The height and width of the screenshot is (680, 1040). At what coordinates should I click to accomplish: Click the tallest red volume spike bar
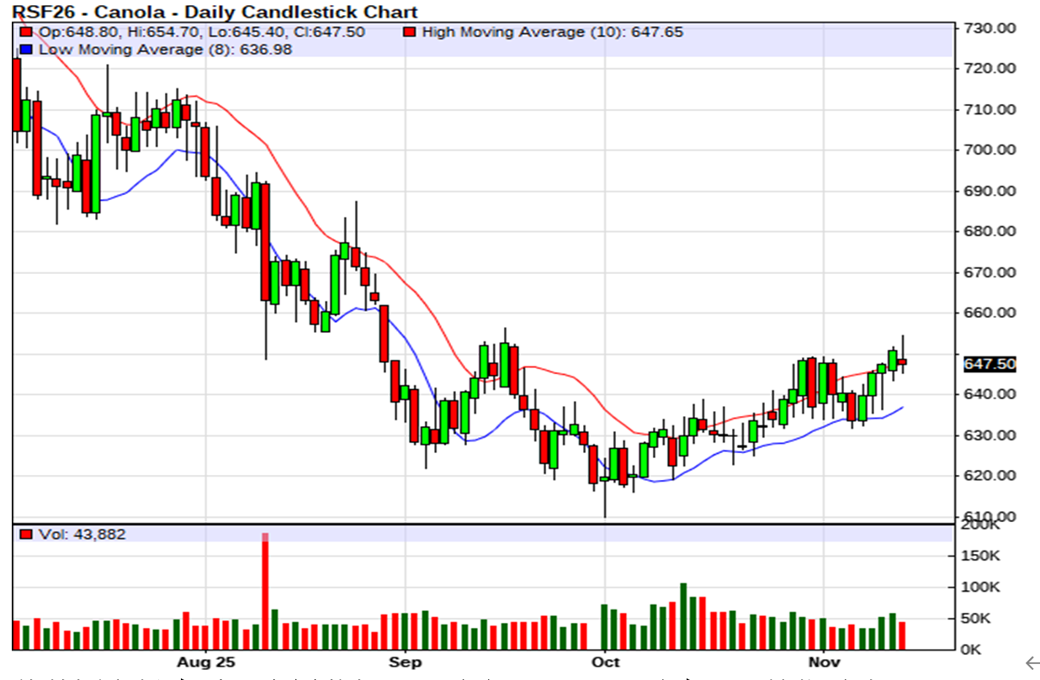coord(265,591)
